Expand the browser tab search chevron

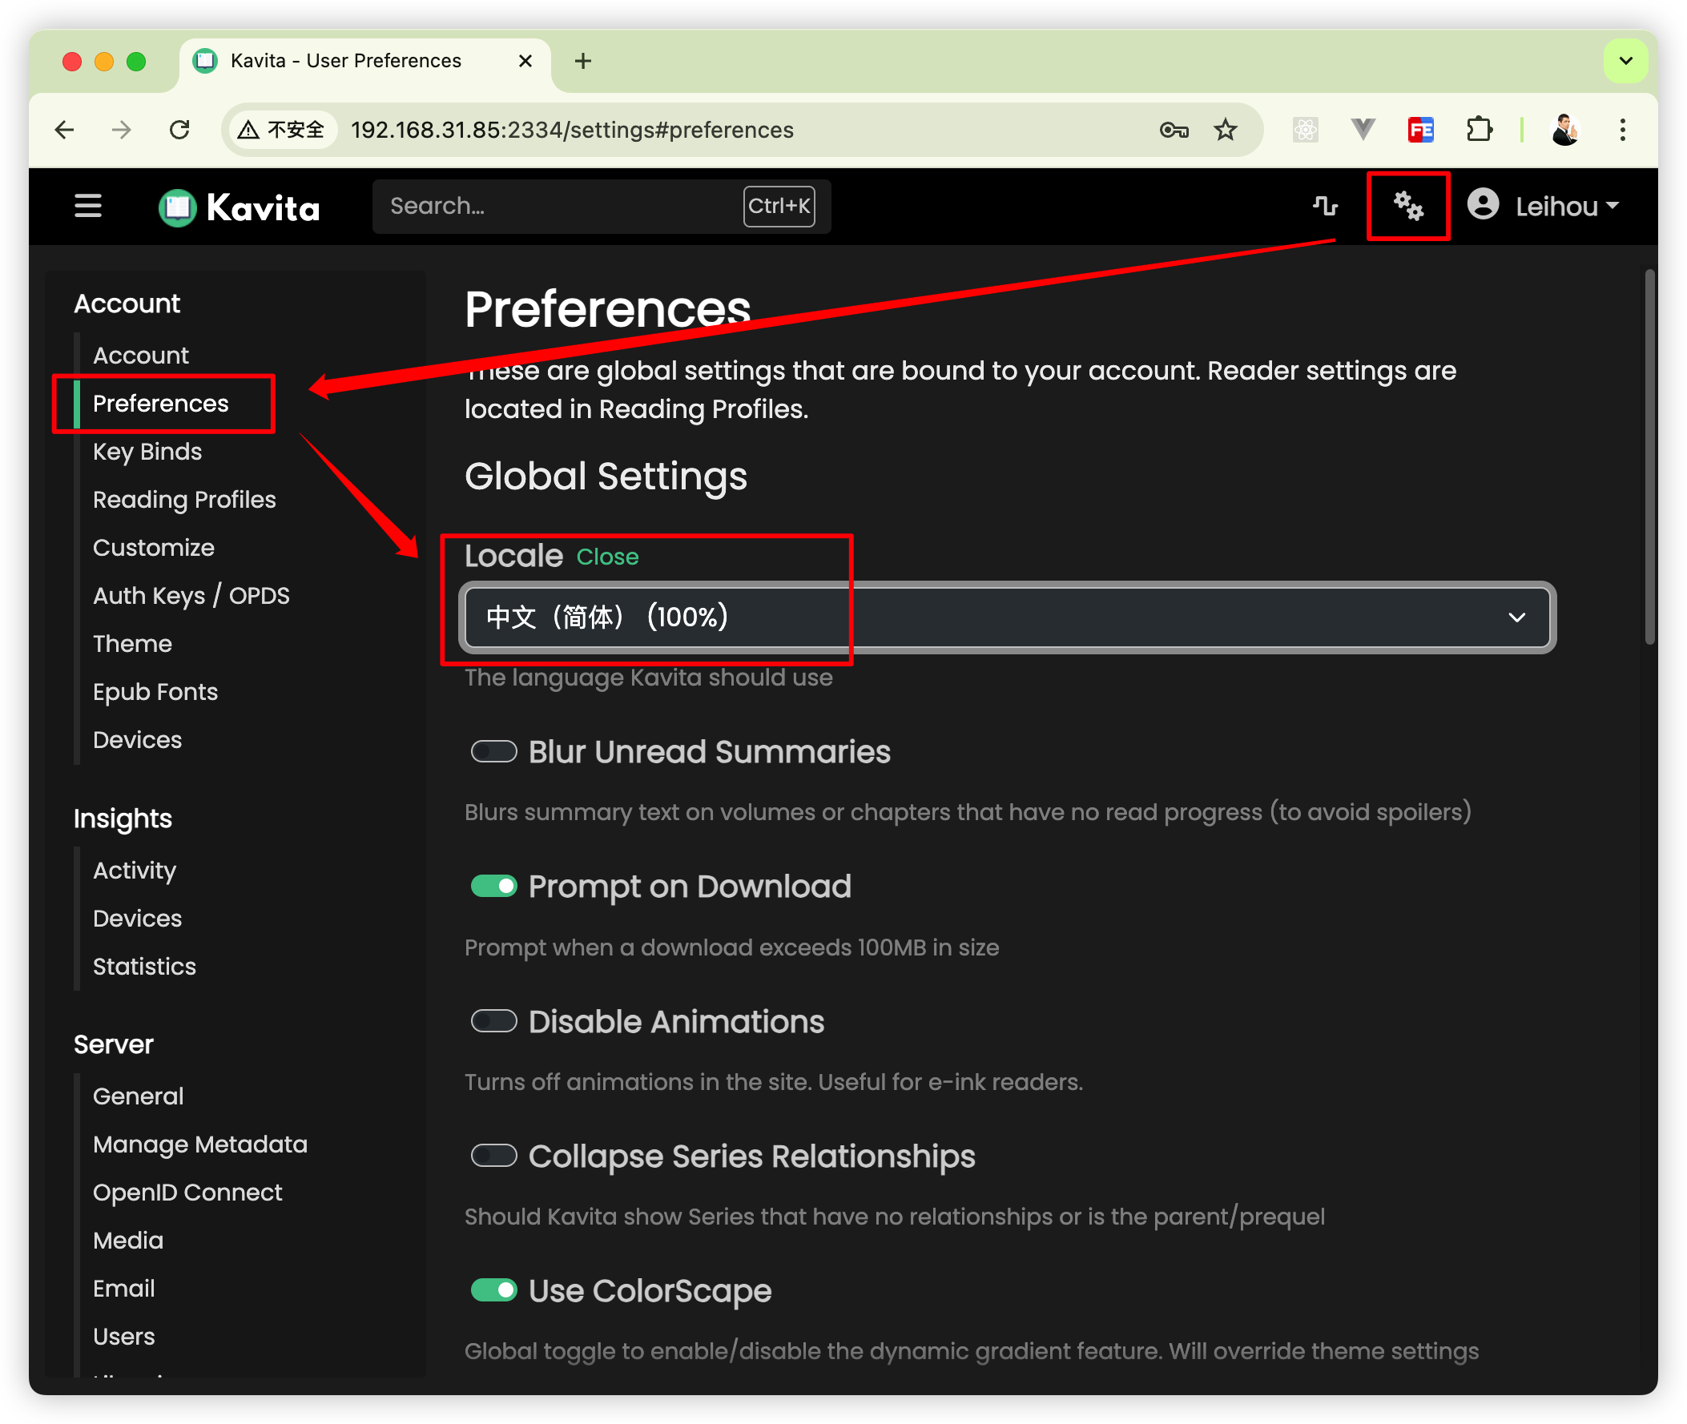coord(1625,61)
